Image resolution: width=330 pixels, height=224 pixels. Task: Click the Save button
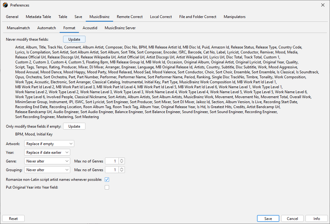pyautogui.click(x=268, y=218)
